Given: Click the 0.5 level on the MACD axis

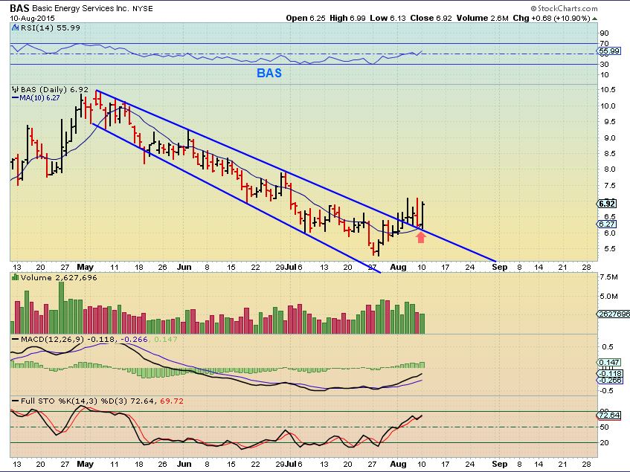Looking at the screenshot, I should click(x=608, y=347).
